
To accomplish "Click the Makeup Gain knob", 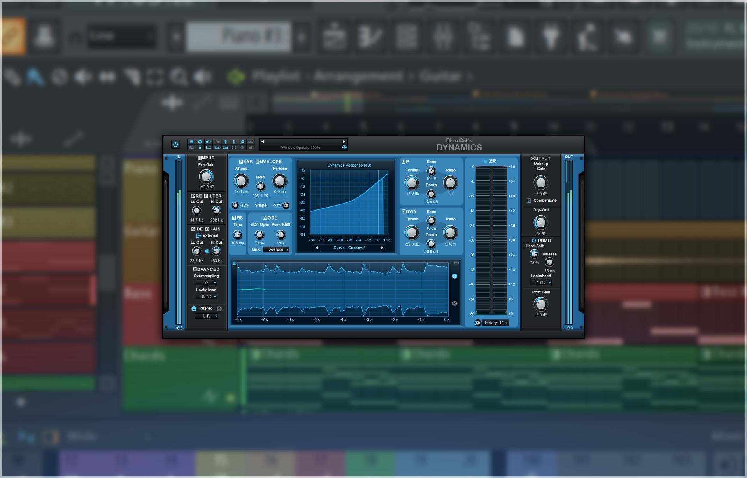I will pos(540,183).
